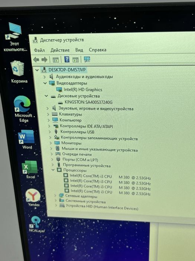The width and height of the screenshot is (195, 261).
Task: Select the first Intel Core i3 CPU entry
Action: [110, 177]
